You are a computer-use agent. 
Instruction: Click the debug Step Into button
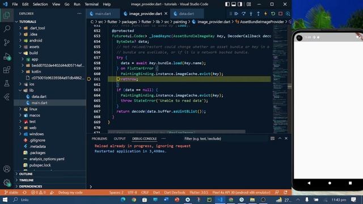tap(251, 14)
